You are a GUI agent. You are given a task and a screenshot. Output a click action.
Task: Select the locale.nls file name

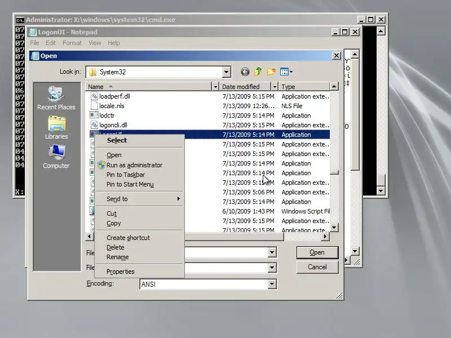[112, 106]
